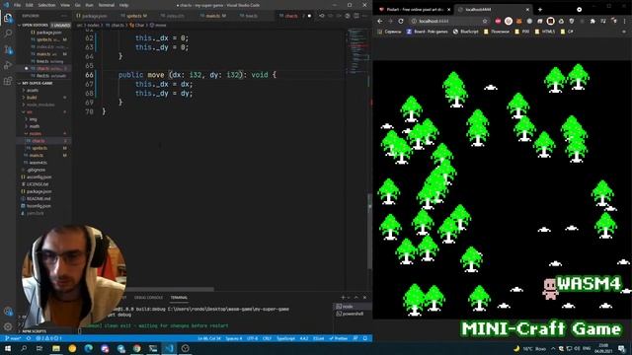Bookmark page using star icon in Chrome
The width and height of the screenshot is (632, 355).
pyautogui.click(x=485, y=21)
